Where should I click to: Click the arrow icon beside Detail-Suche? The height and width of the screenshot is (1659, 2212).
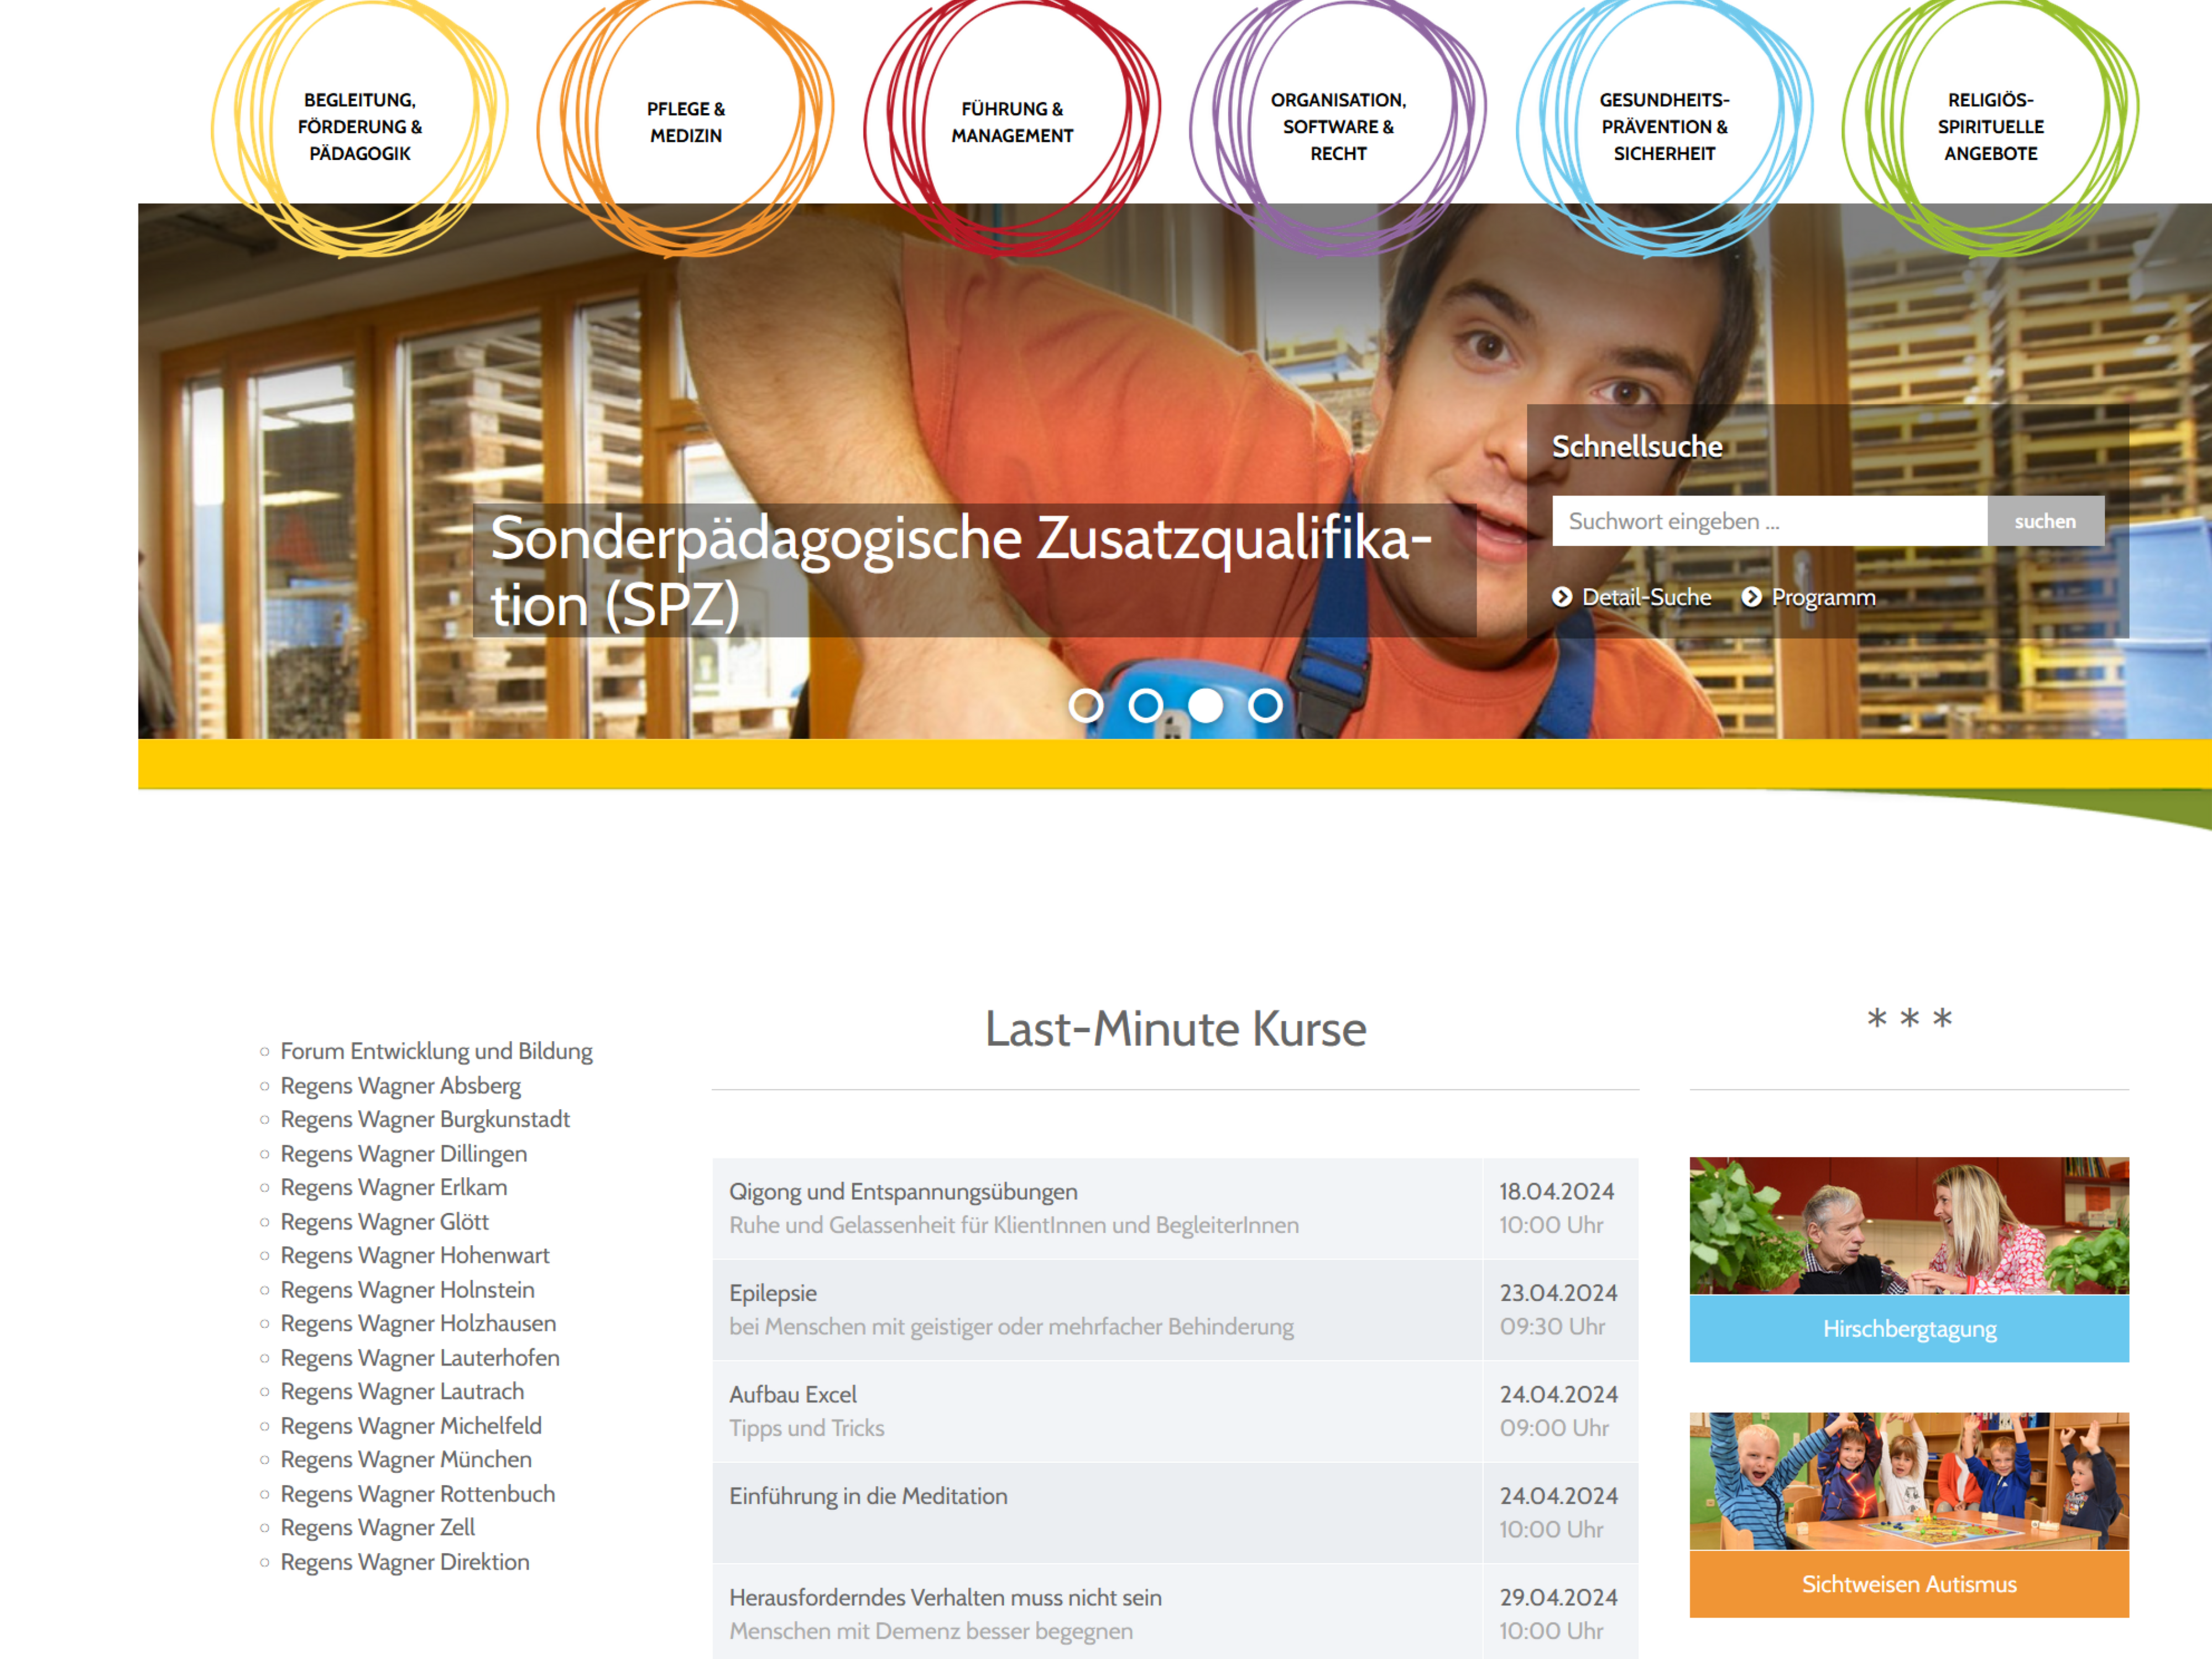pyautogui.click(x=1563, y=597)
